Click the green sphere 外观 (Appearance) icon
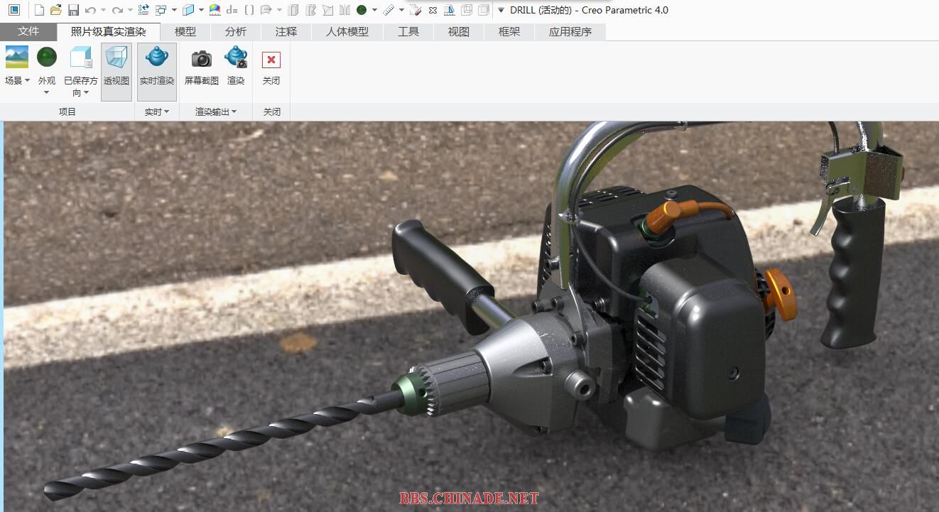 point(47,58)
